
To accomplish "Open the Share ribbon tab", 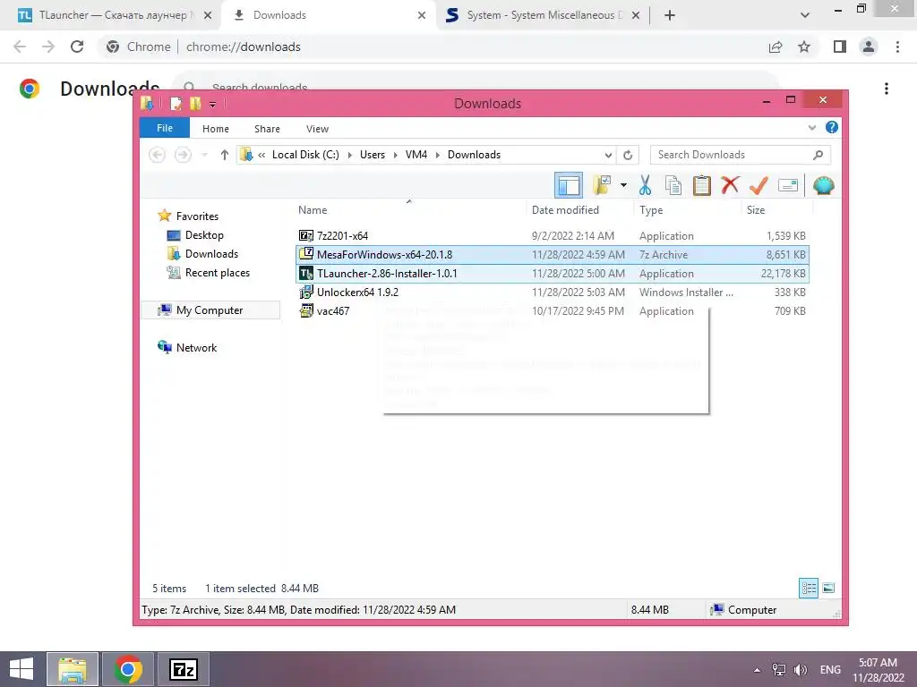I will (x=267, y=129).
